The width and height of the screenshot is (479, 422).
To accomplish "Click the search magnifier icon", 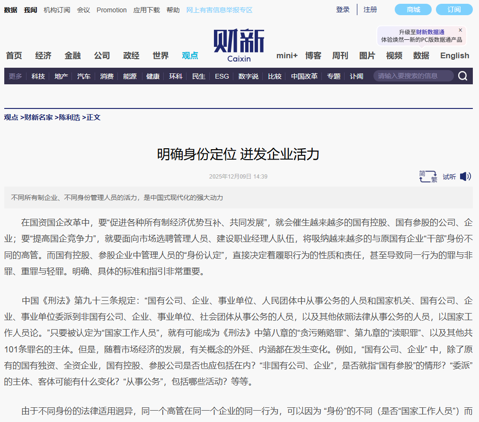I will click(x=462, y=76).
